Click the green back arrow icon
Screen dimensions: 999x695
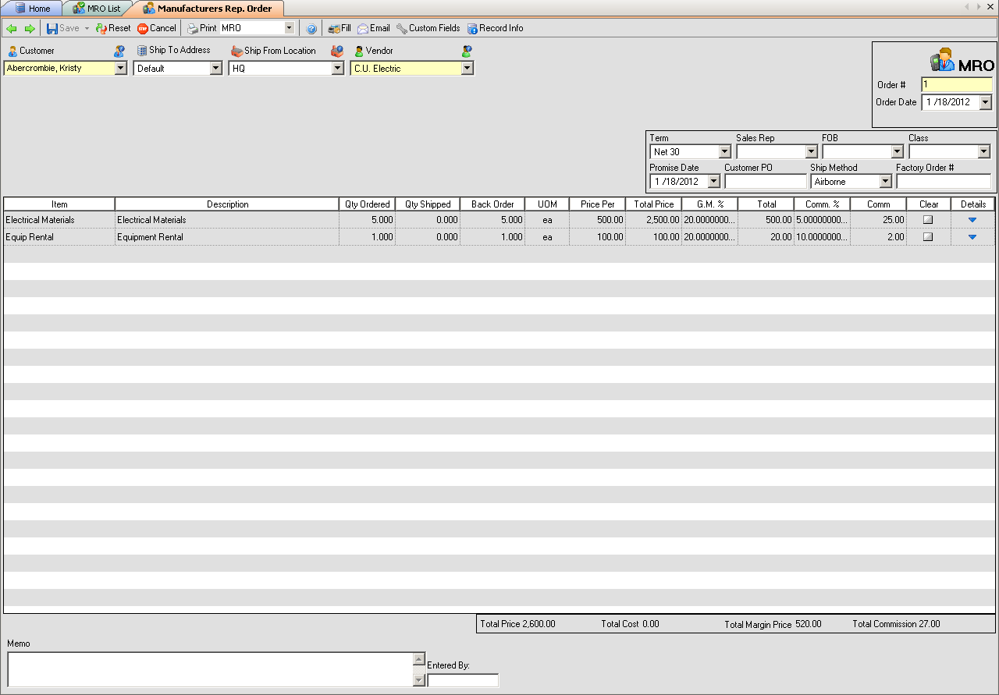[11, 29]
